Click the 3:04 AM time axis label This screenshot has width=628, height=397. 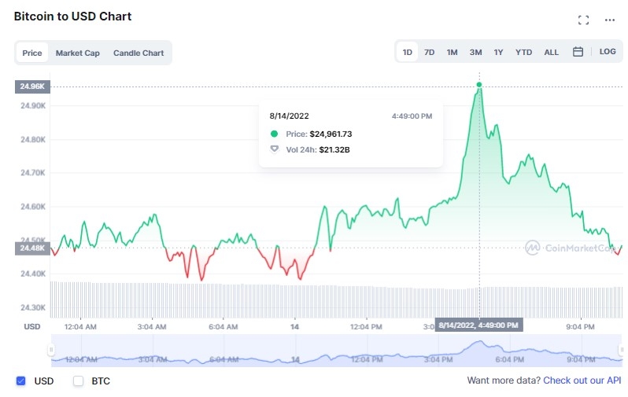(152, 326)
